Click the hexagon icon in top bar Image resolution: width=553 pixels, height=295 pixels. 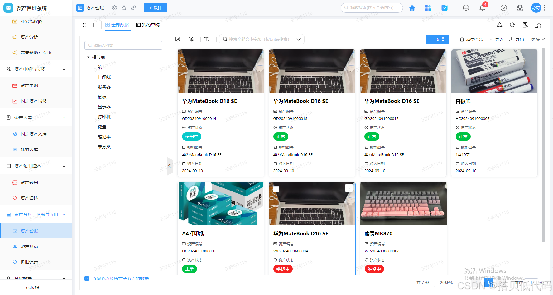point(466,8)
